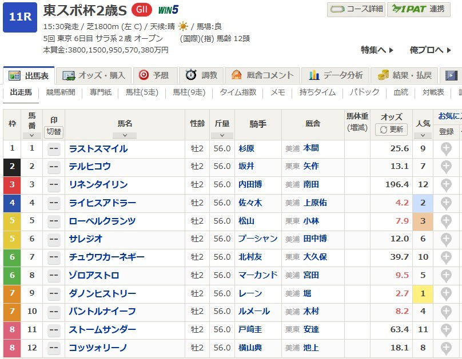Open horse page for ライヒスアドラー
Screen dimensions: 462x359
[x=102, y=203]
